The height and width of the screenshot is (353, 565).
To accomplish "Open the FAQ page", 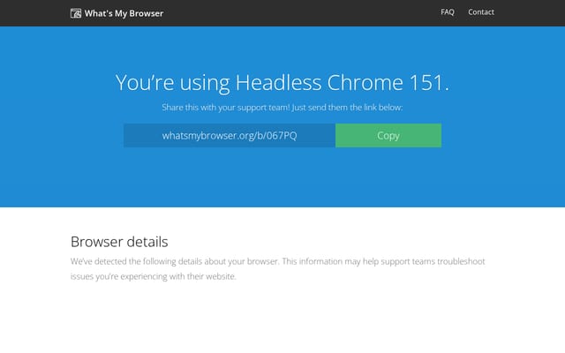I will point(448,11).
